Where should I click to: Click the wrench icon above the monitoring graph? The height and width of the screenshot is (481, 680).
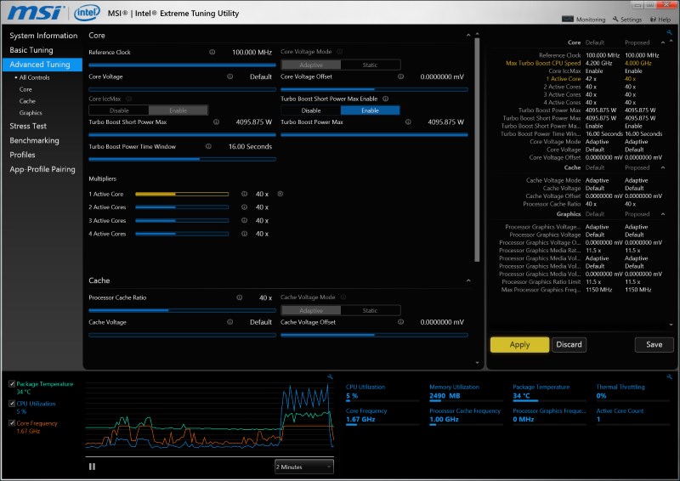tap(330, 377)
